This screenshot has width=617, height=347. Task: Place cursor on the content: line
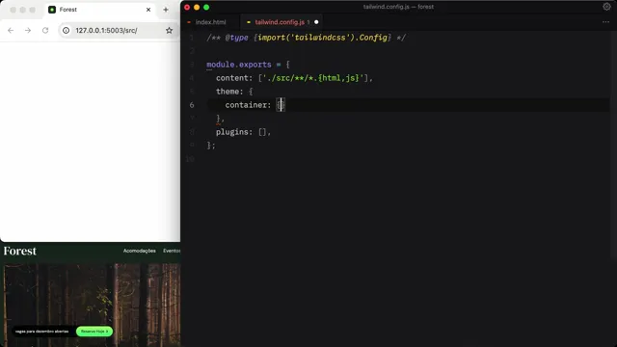[294, 78]
